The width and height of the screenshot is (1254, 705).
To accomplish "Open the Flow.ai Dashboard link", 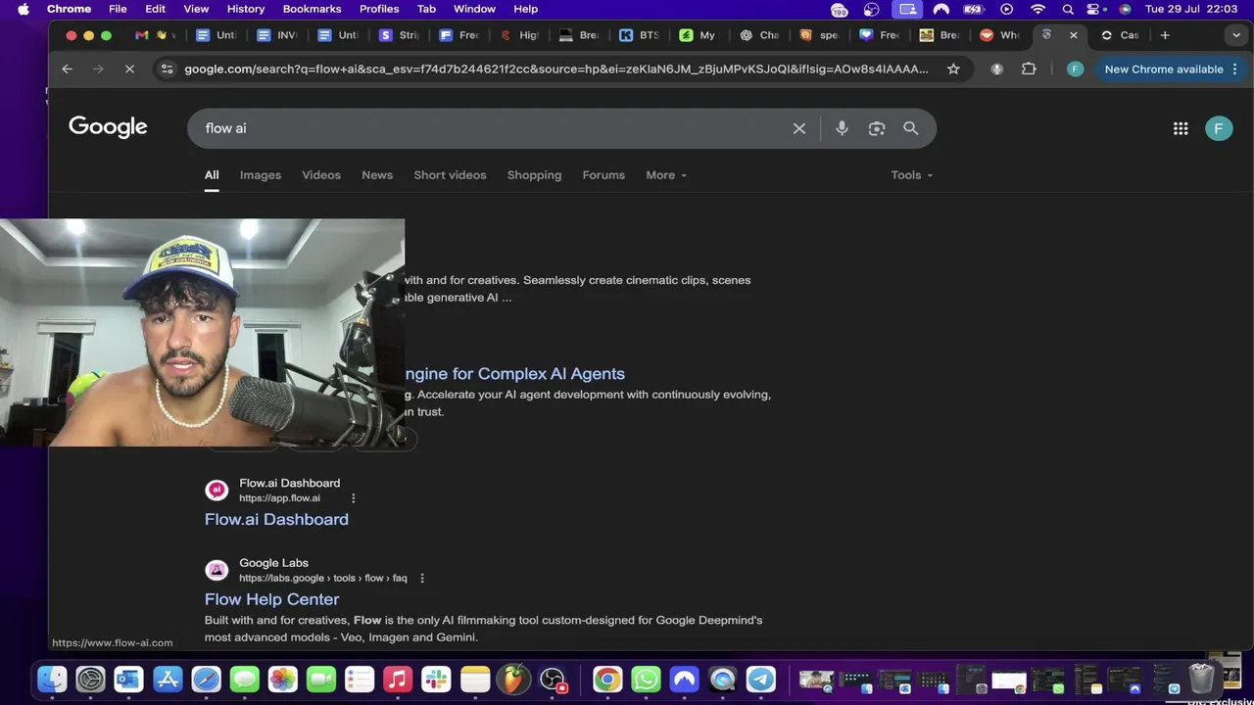I will (x=276, y=520).
